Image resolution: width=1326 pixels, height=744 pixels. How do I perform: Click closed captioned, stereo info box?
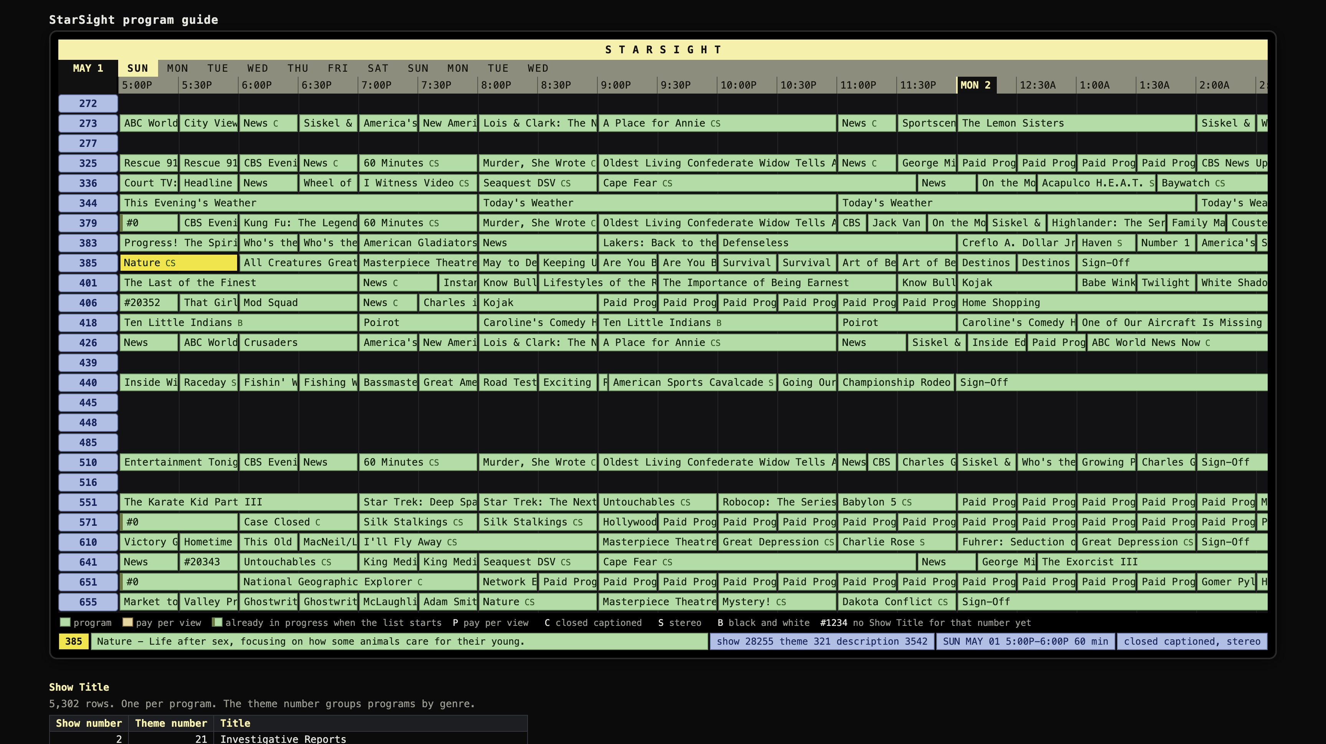coord(1192,642)
